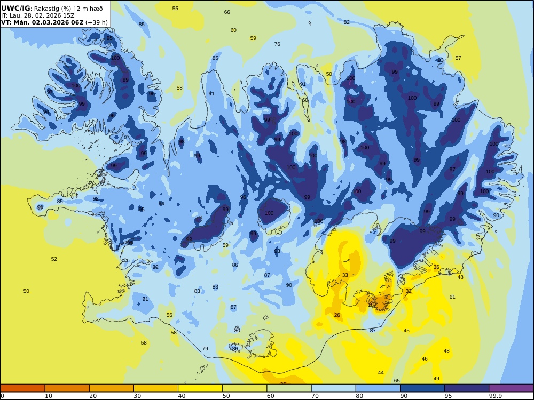The height and width of the screenshot is (400, 534).
Task: Select the 30–40 amber legend block
Action: 156,388
